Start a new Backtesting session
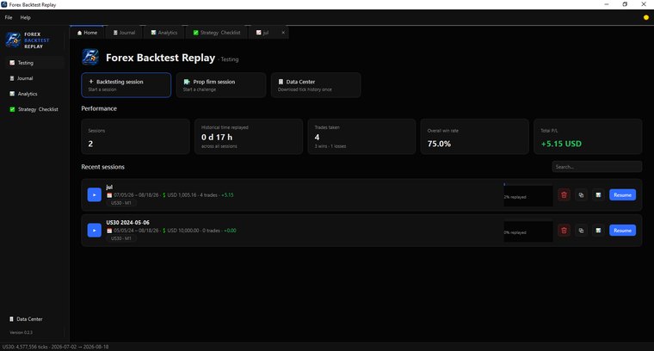The image size is (654, 351). [x=126, y=85]
